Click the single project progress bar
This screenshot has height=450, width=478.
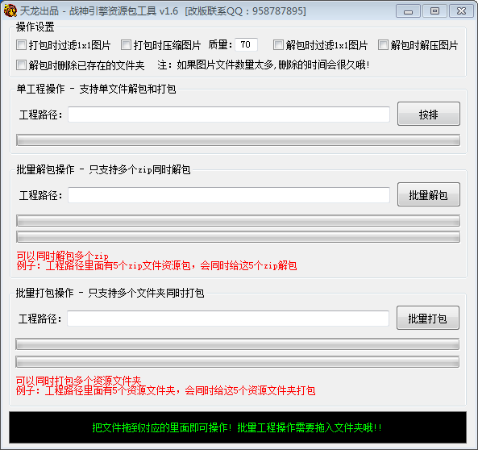coord(238,140)
